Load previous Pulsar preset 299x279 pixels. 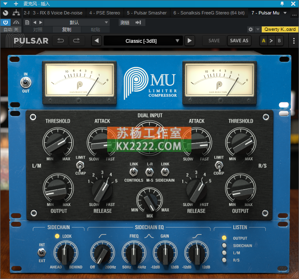[97, 40]
